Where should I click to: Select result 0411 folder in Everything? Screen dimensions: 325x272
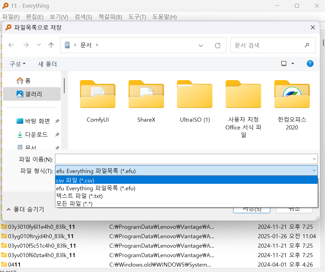[14, 265]
